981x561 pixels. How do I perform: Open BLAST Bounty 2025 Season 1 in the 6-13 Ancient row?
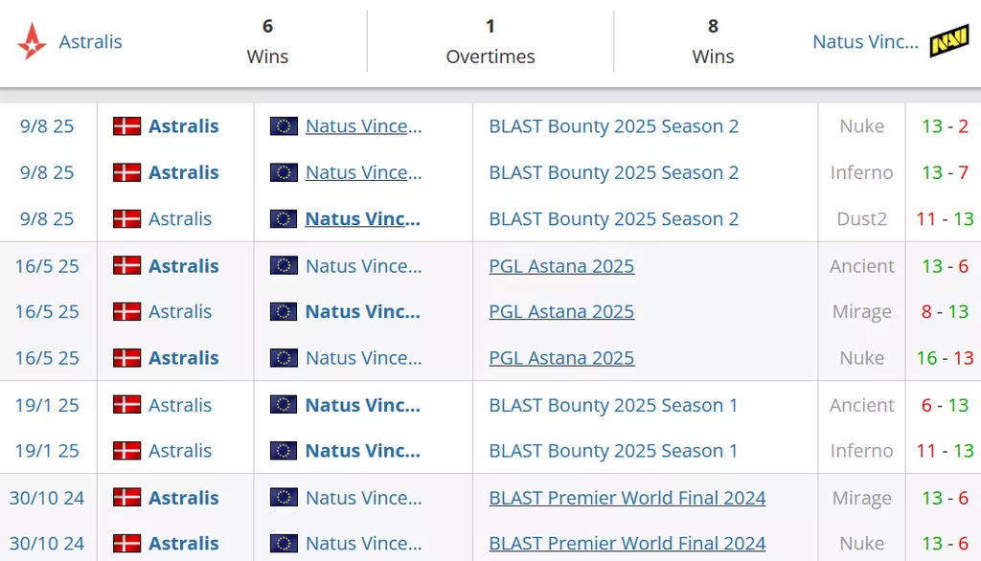click(x=613, y=405)
